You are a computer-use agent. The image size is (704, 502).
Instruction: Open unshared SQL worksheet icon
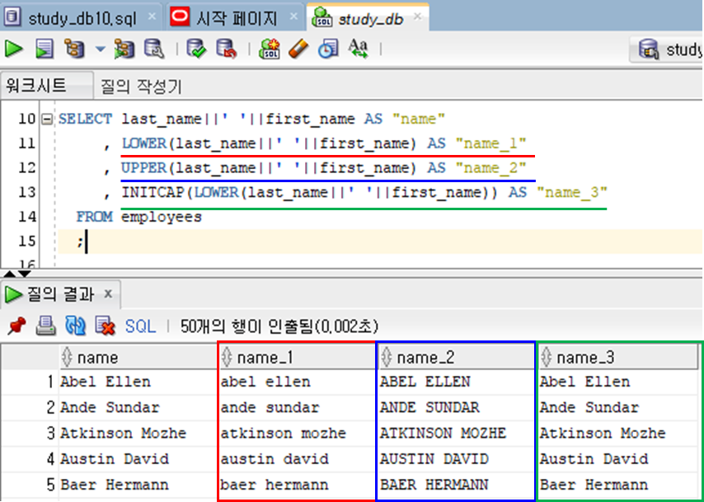(269, 49)
